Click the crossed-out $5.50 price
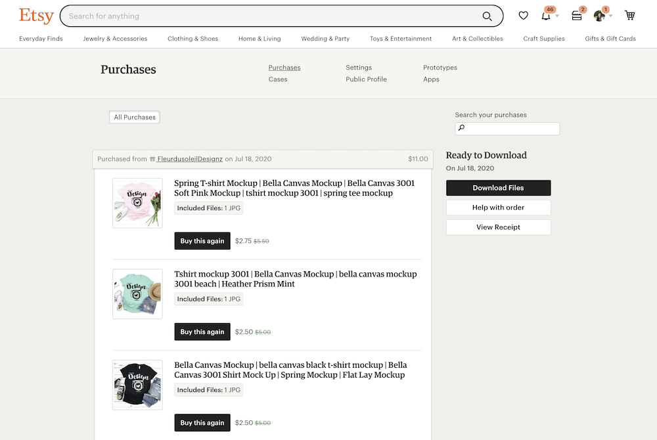 click(261, 241)
